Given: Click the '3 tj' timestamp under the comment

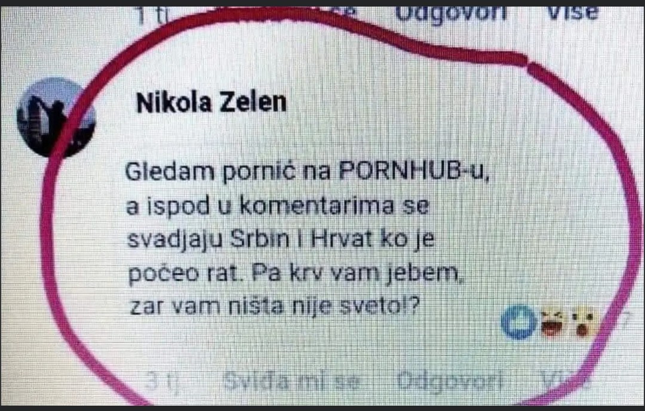Looking at the screenshot, I should [163, 382].
